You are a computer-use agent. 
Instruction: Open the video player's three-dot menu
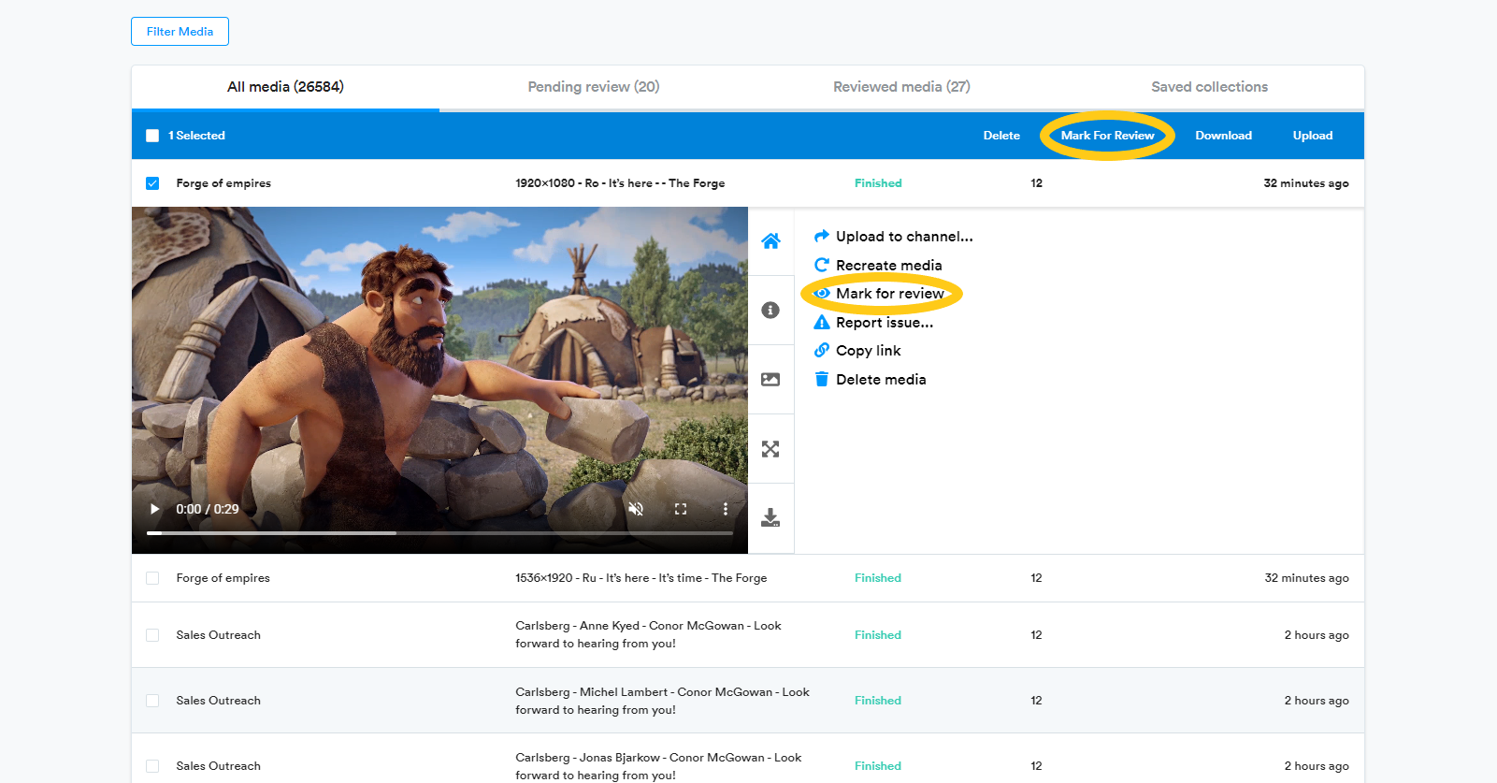pos(725,509)
